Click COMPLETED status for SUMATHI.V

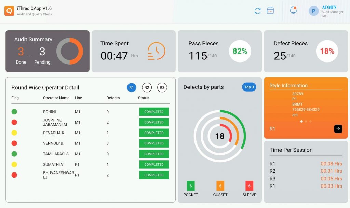[154, 164]
